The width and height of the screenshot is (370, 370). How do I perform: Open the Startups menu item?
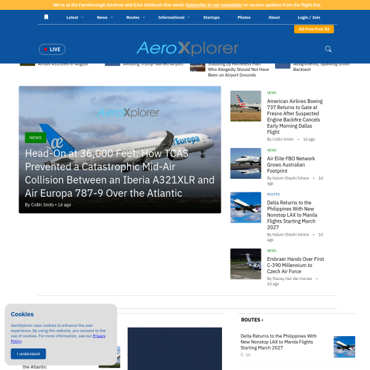point(212,17)
